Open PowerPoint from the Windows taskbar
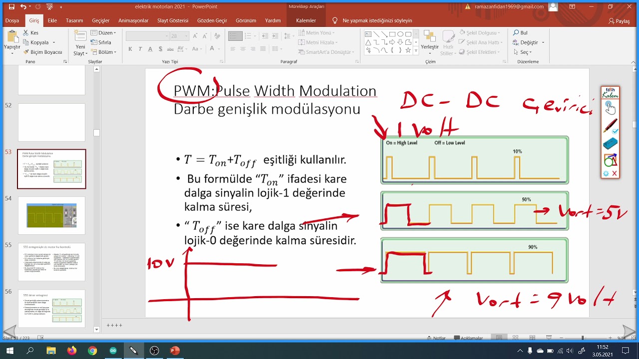 [175, 351]
